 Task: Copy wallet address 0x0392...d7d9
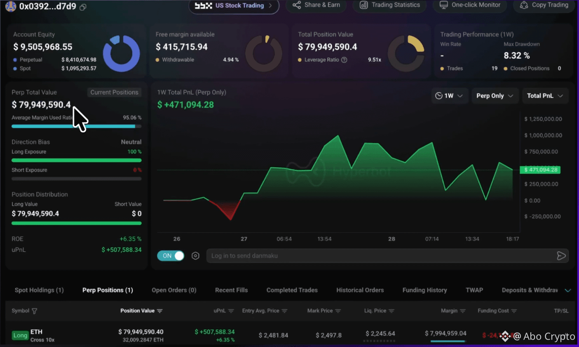[83, 7]
